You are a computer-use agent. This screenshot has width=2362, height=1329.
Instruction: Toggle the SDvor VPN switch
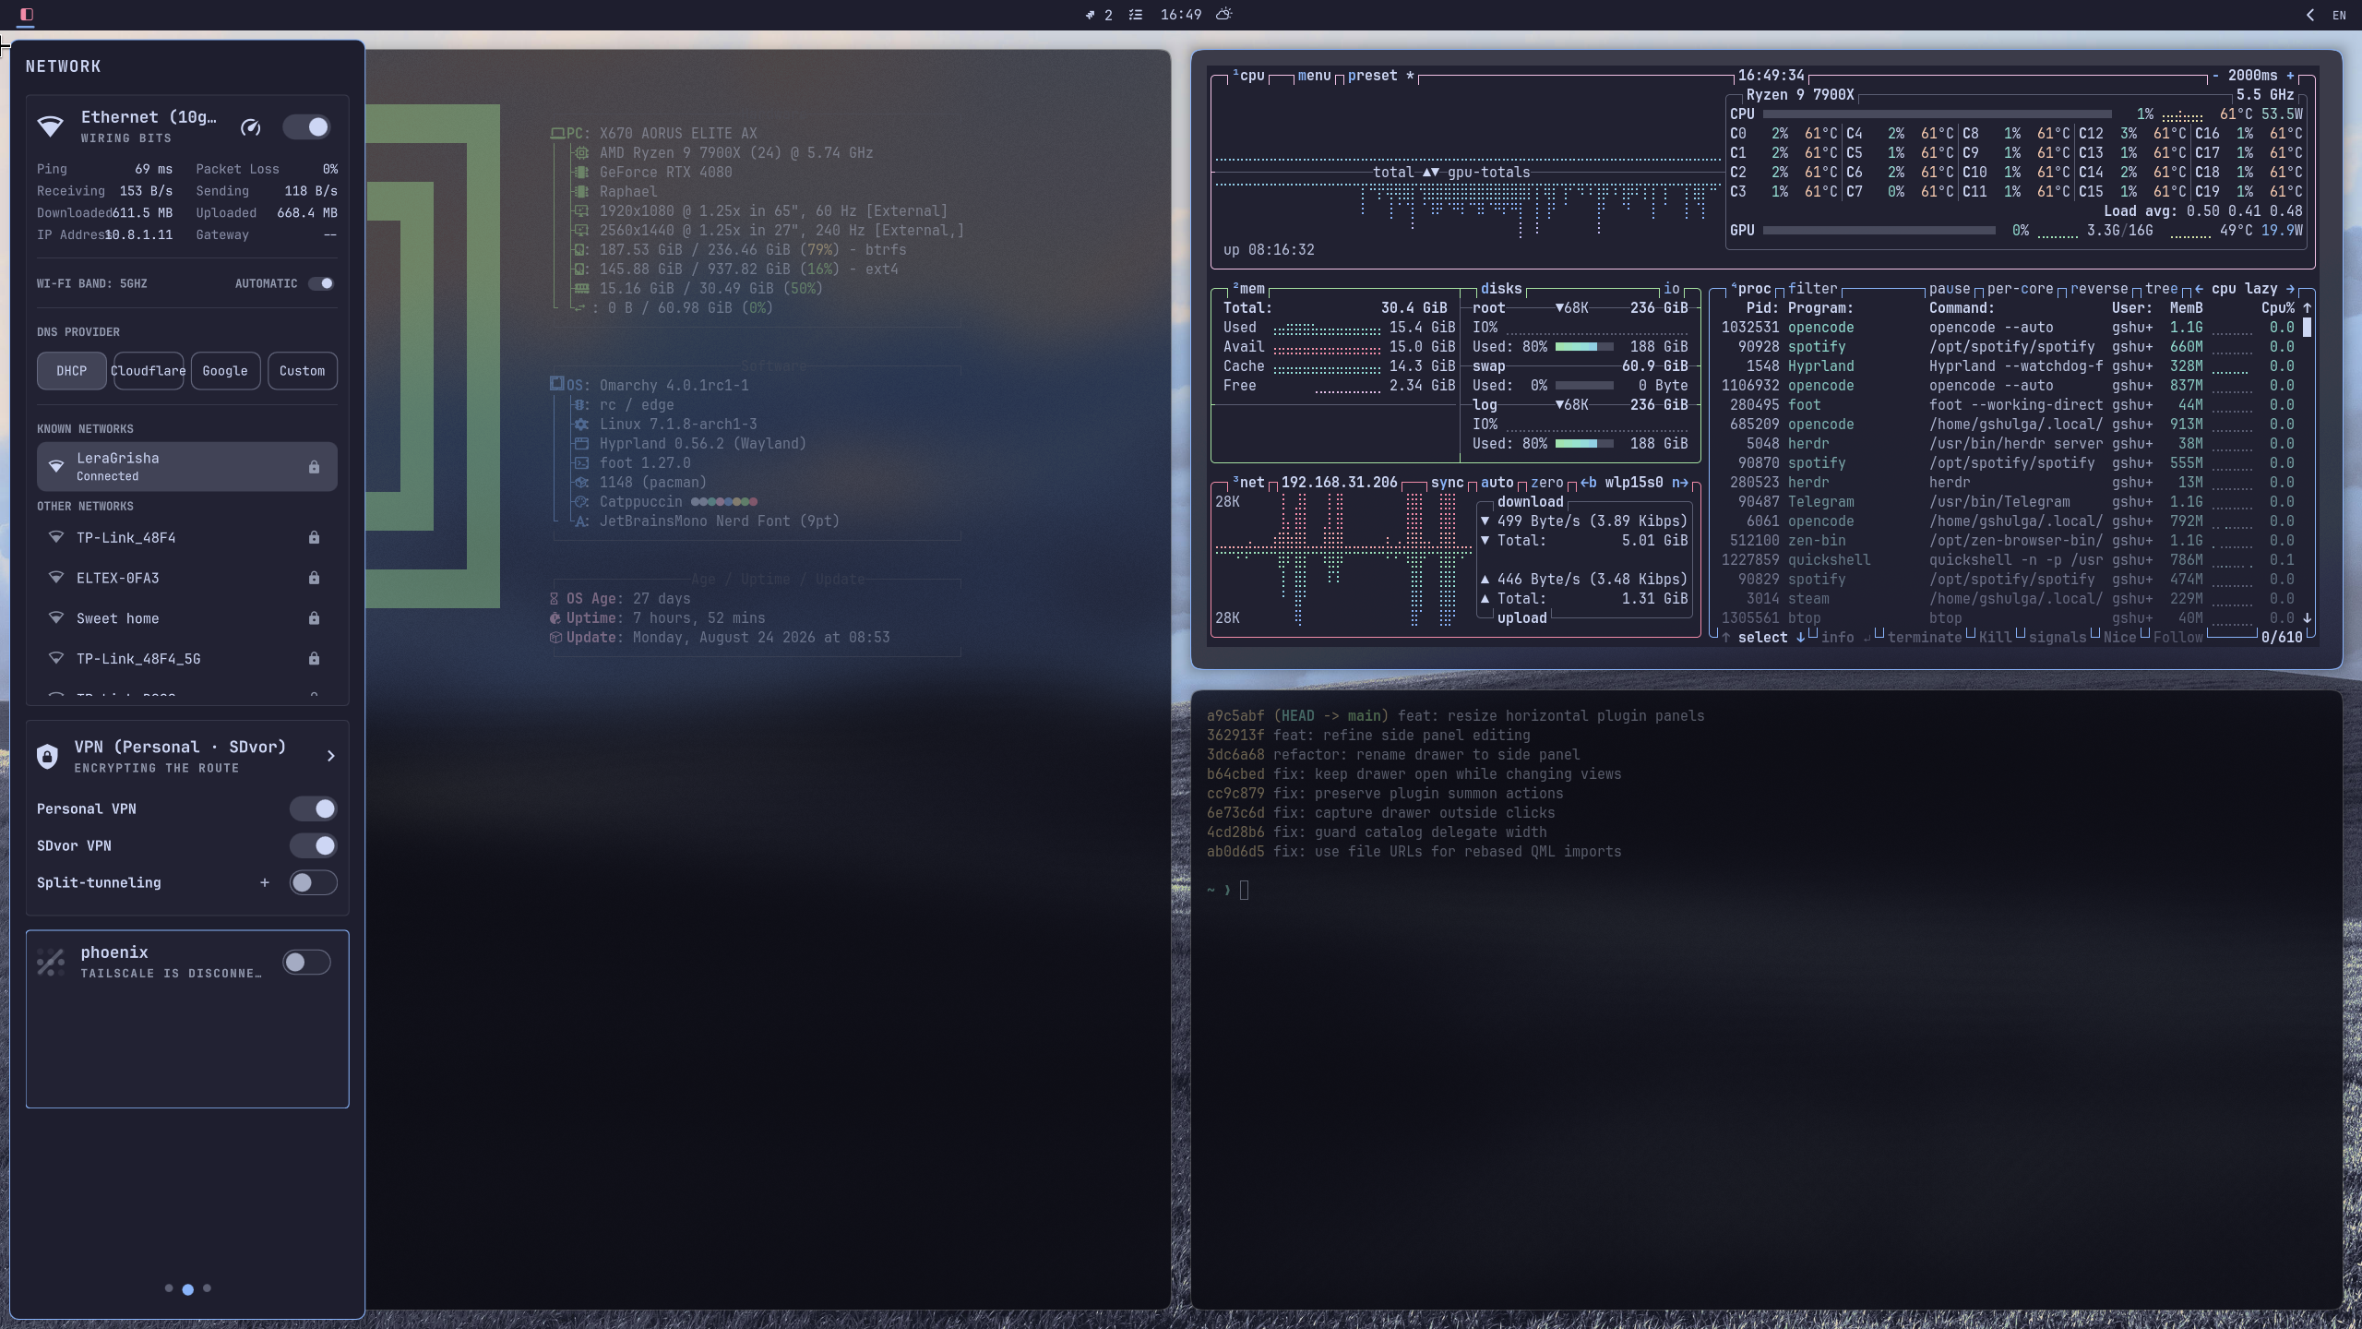pyautogui.click(x=314, y=845)
